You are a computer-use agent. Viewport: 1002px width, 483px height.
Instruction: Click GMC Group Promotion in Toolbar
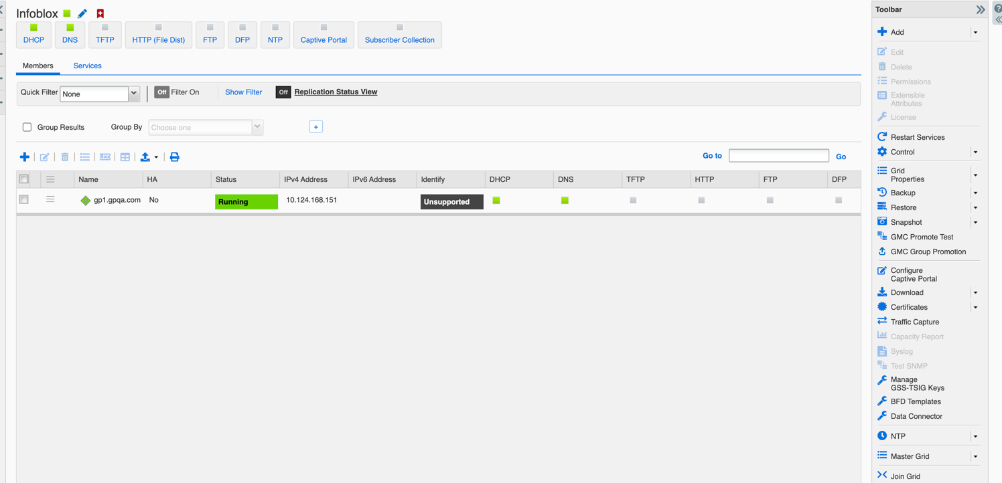(928, 252)
